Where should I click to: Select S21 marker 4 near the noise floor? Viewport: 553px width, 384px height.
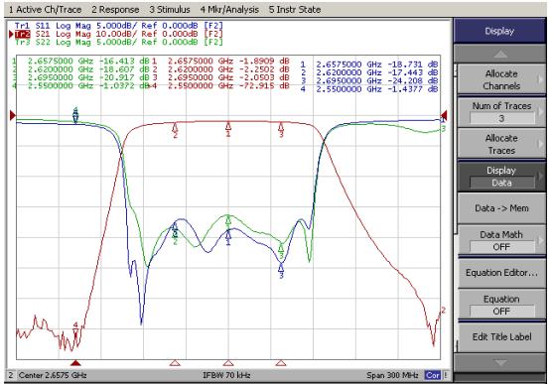(x=75, y=330)
